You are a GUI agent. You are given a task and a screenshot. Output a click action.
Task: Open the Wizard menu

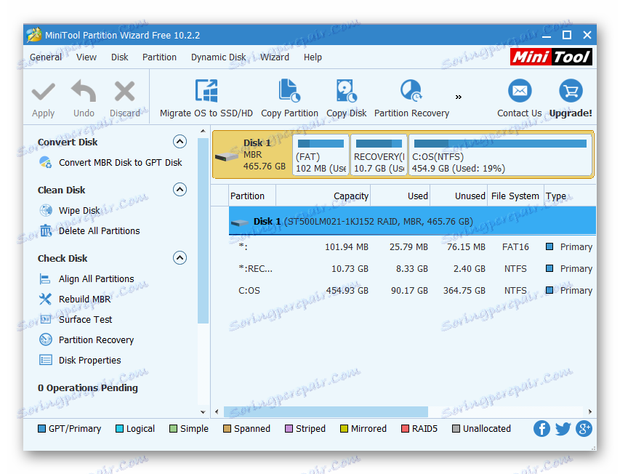coord(275,57)
